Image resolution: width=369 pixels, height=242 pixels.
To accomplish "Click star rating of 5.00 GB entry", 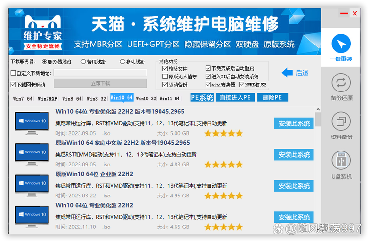I will point(224,133).
